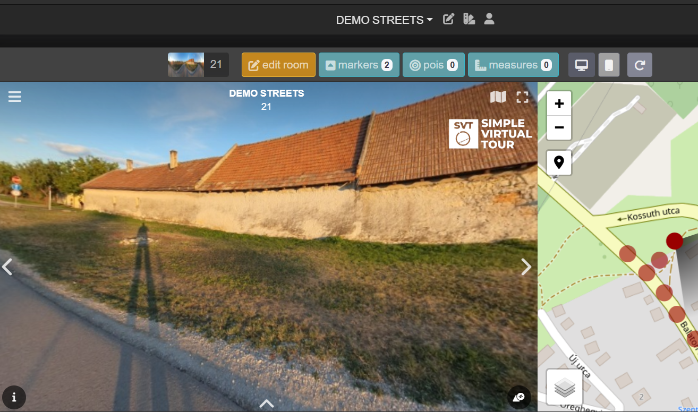
Task: Switch to desktop preview mode
Action: coord(582,65)
